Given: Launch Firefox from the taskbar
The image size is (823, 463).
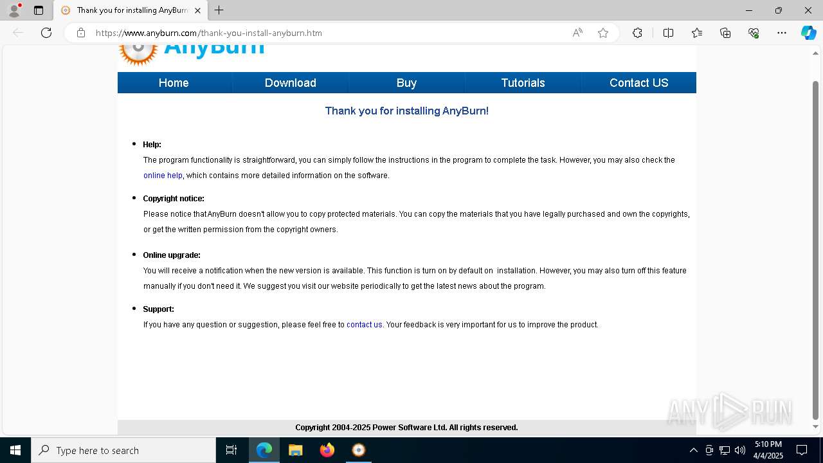Looking at the screenshot, I should point(327,450).
